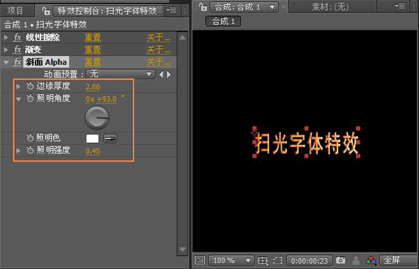This screenshot has width=419, height=269.
Task: Toggle the 斜面 Alpha effect fx switch
Action: point(17,62)
